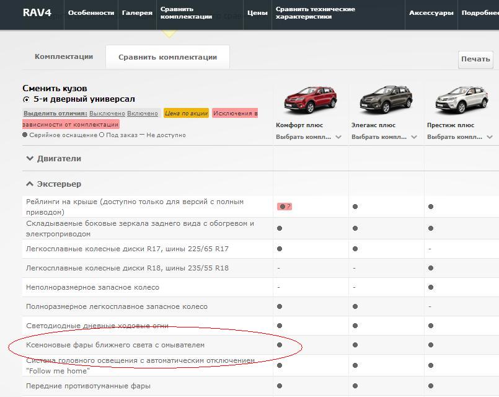Click the Складываемые боковые зеркала row label
This screenshot has width=499, height=397.
click(140, 229)
